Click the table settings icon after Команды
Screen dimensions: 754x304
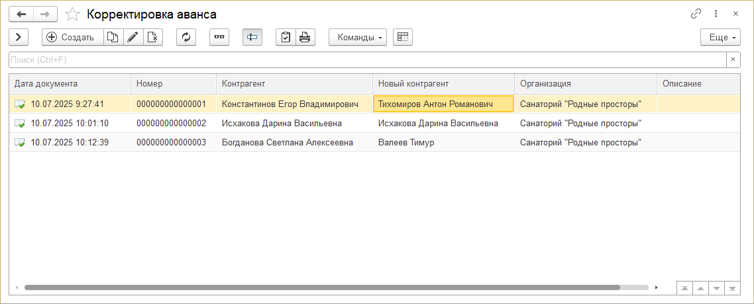click(402, 38)
